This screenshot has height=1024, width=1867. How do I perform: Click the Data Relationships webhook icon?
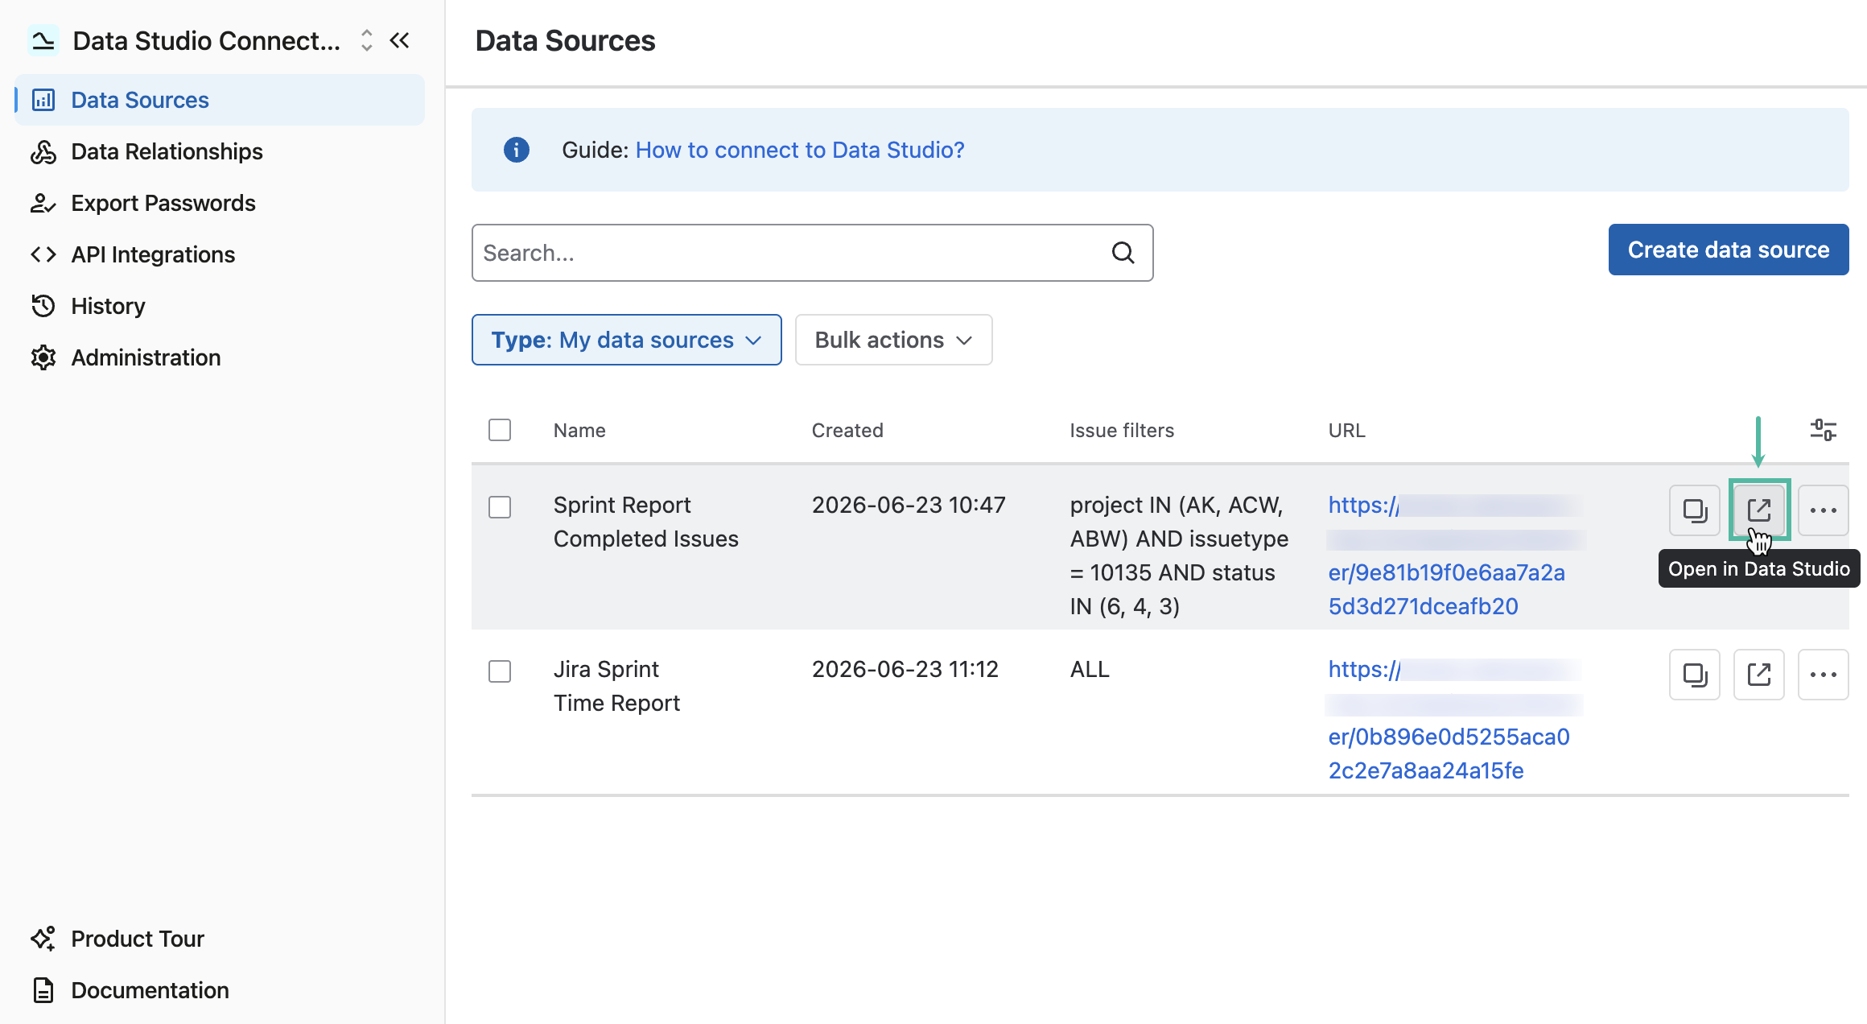pos(43,151)
